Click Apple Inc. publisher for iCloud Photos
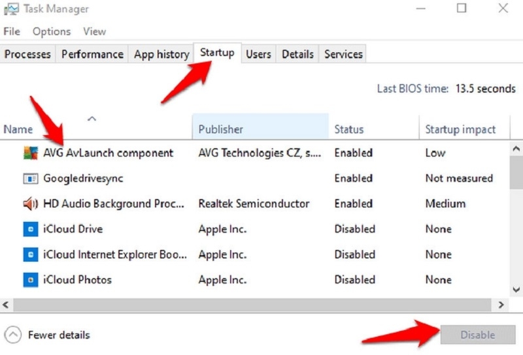Screen dimensions: 523x355 click(x=222, y=280)
